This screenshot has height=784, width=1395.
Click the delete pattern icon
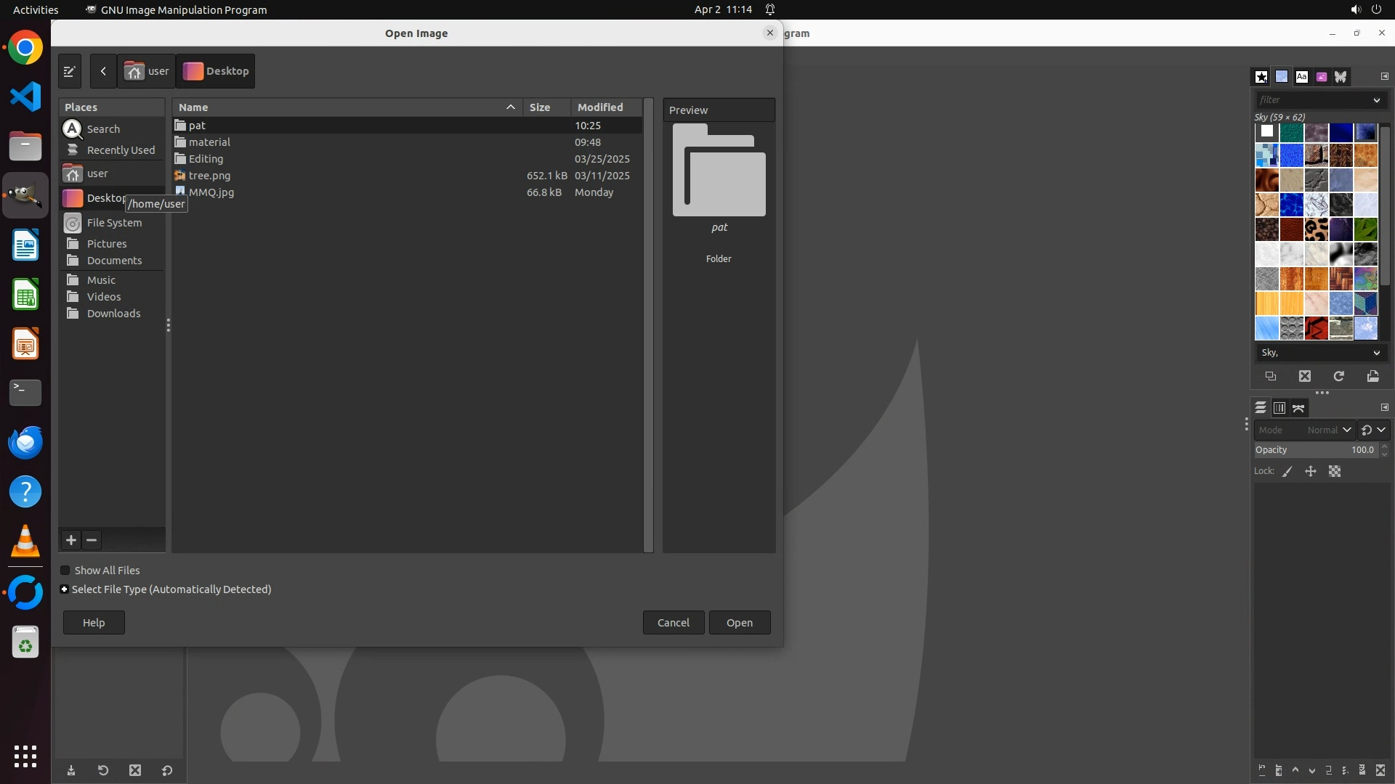1305,376
